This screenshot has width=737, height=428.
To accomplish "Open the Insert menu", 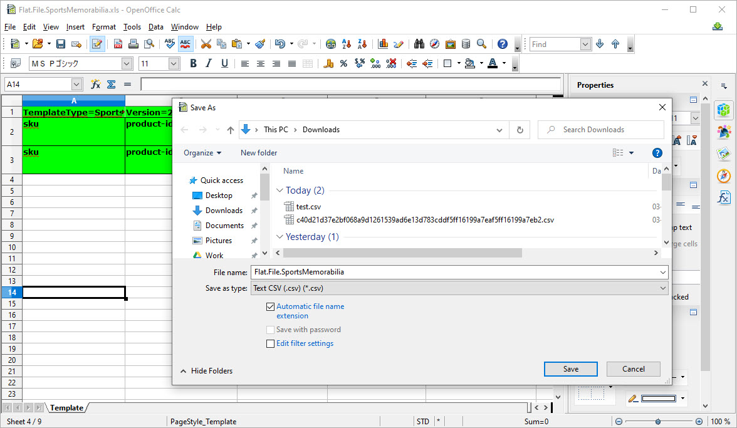I will pyautogui.click(x=75, y=27).
